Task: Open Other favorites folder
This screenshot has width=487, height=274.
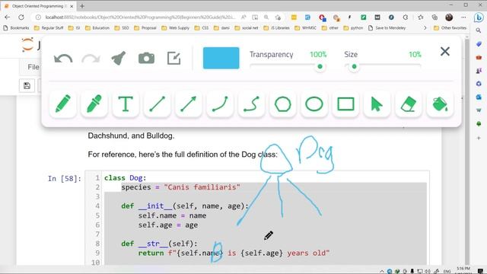Action: point(450,27)
